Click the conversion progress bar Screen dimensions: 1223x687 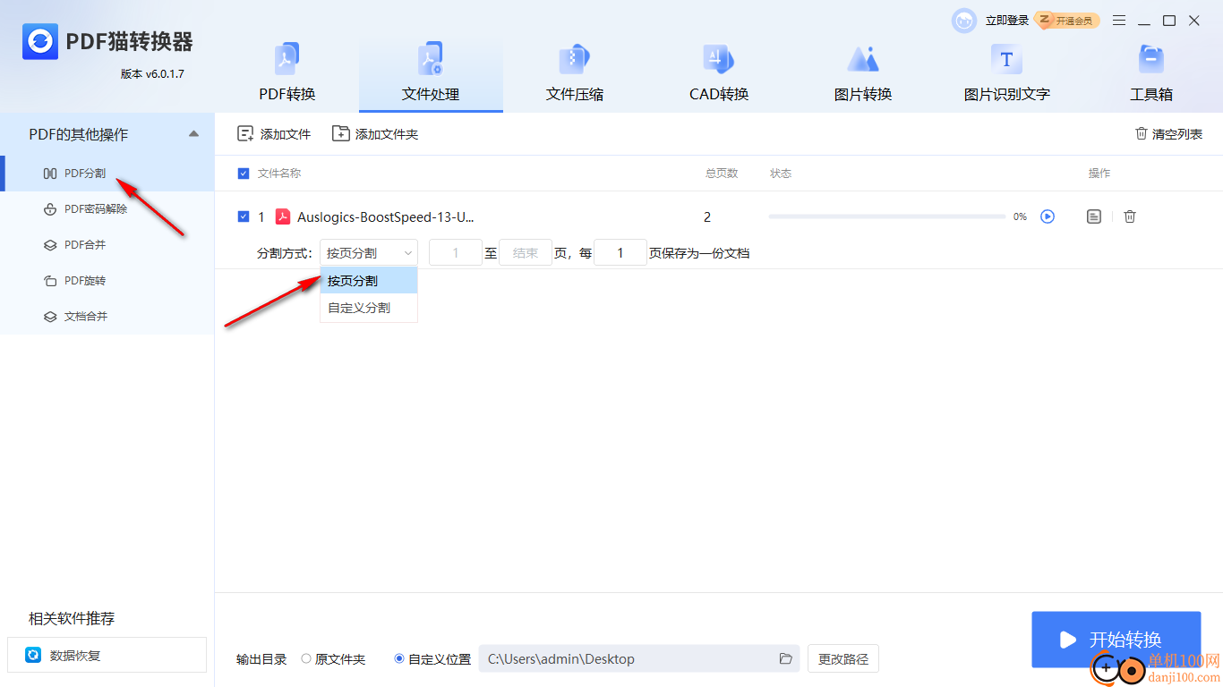point(886,216)
